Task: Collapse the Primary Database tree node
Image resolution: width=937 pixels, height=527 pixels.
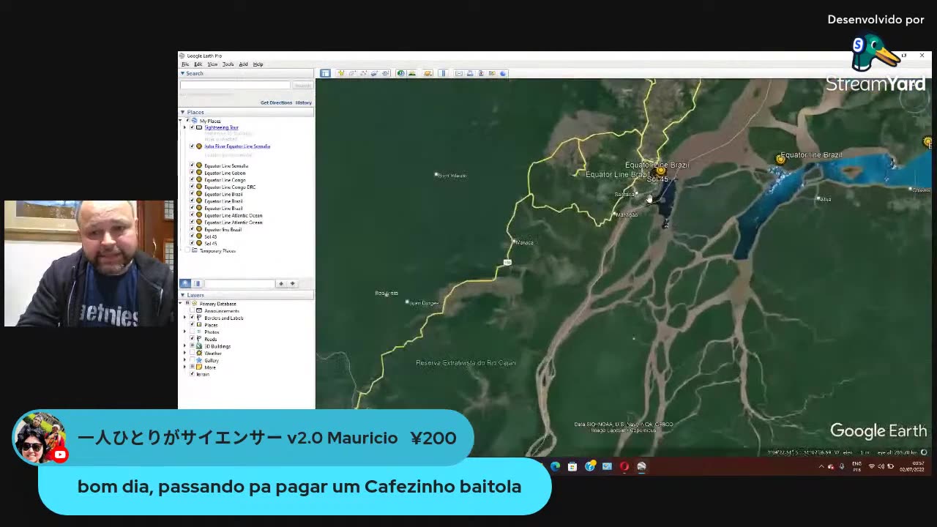Action: [x=182, y=304]
